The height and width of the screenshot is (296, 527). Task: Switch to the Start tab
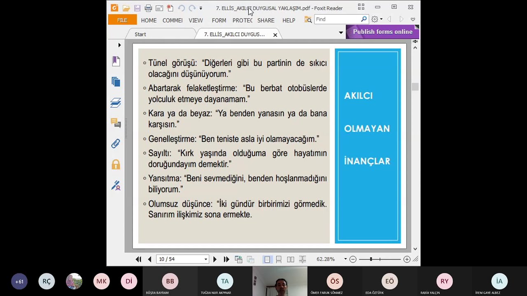140,34
